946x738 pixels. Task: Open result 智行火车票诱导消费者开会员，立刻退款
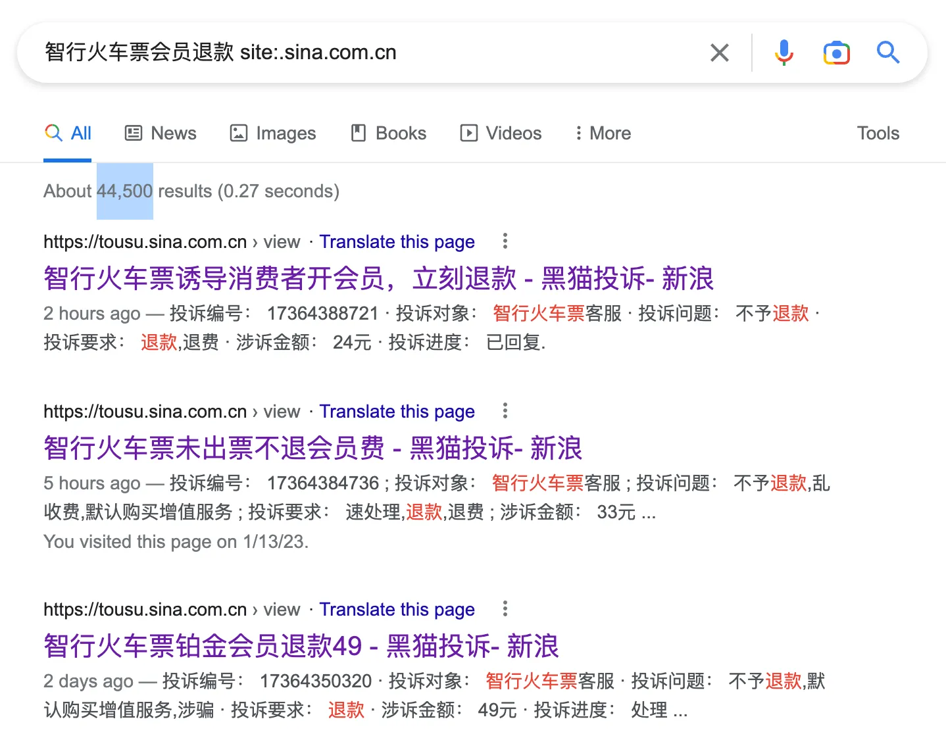click(378, 278)
